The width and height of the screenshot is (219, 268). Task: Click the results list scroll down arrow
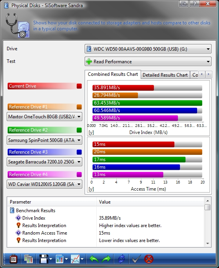(208, 244)
